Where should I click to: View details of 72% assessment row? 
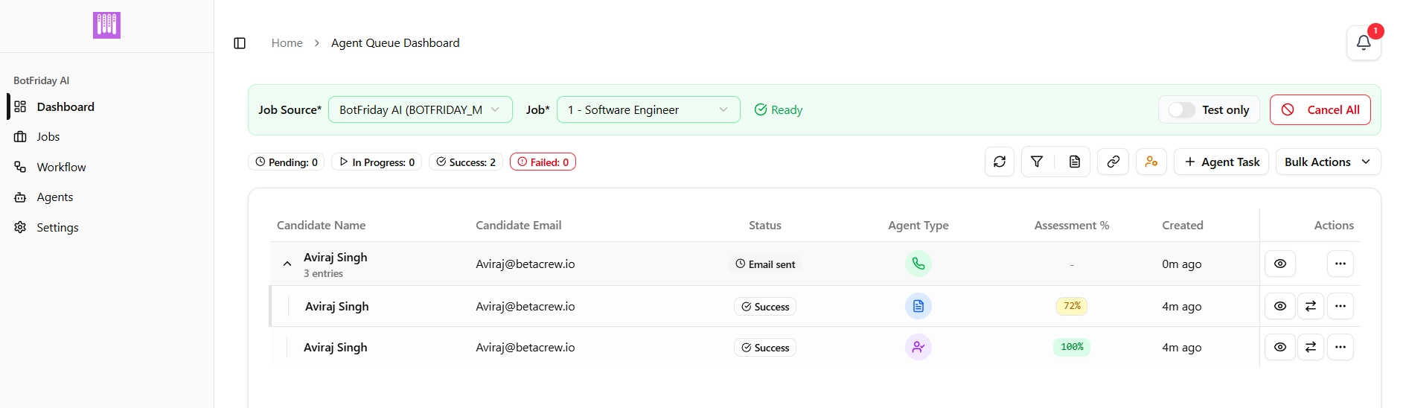(x=1280, y=306)
